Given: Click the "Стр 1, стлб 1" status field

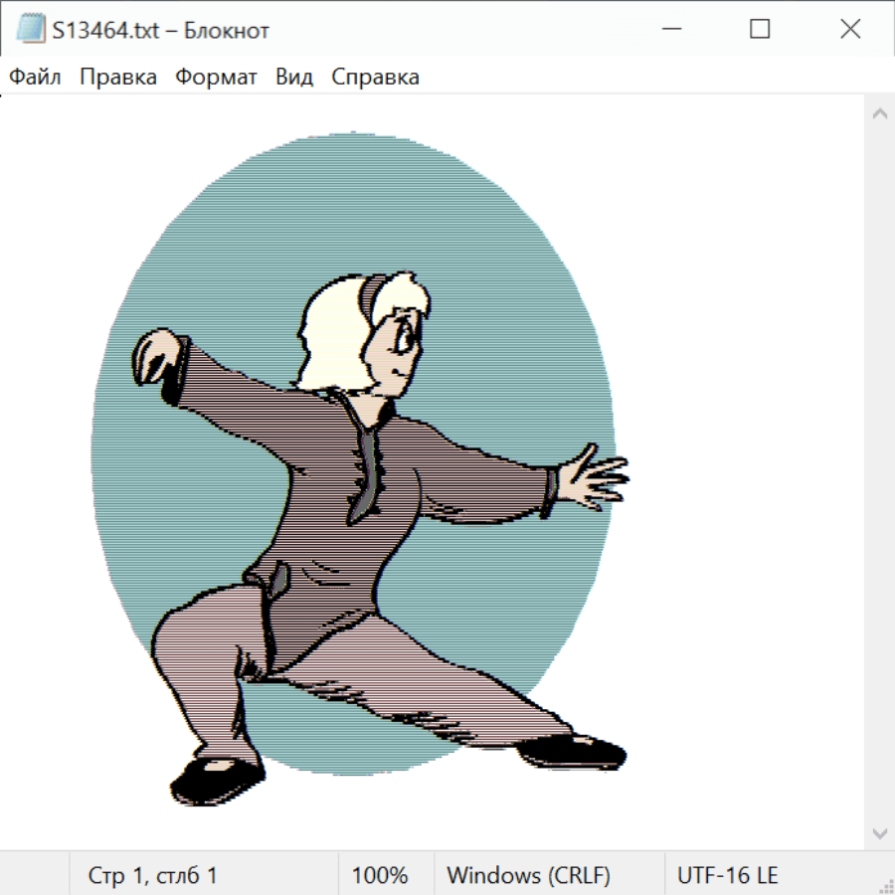Looking at the screenshot, I should coord(153,876).
